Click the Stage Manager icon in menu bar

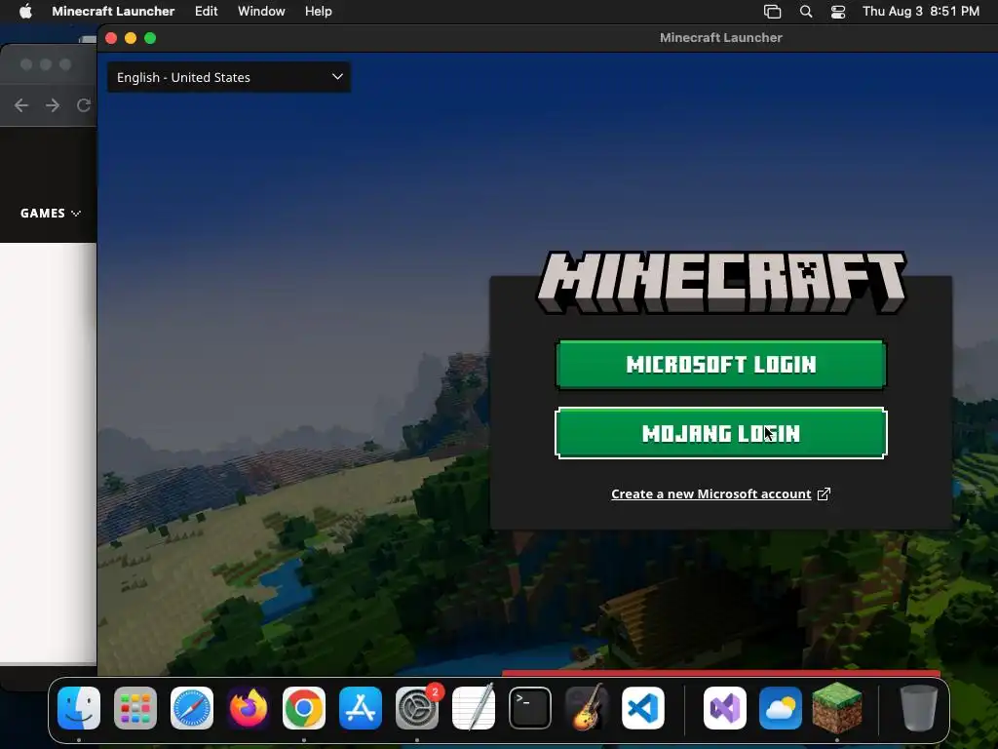772,12
